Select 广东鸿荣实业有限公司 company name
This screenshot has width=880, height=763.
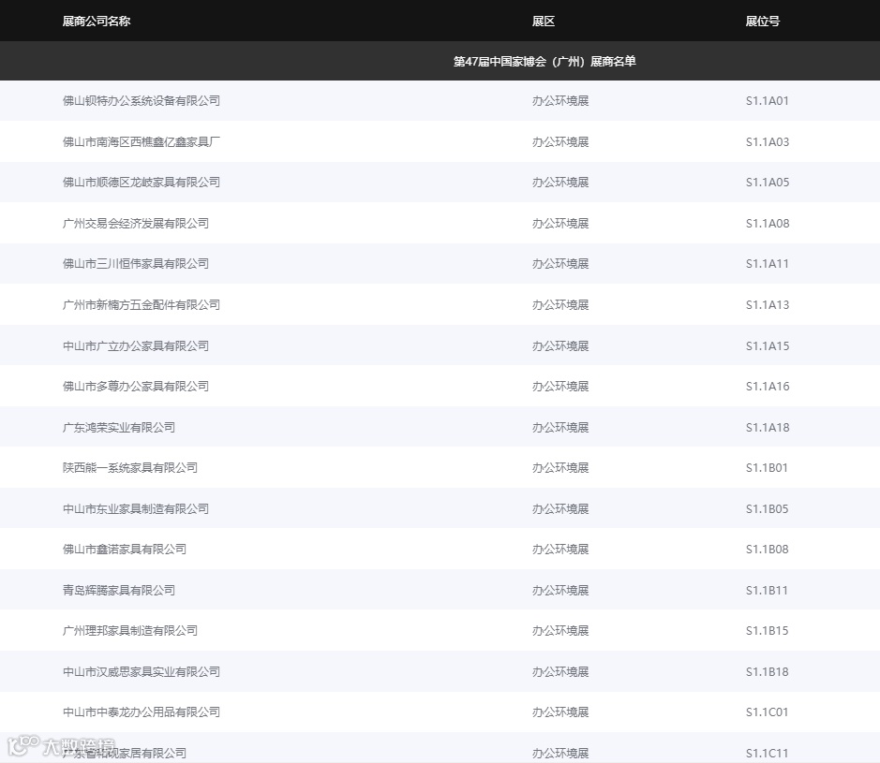point(119,427)
